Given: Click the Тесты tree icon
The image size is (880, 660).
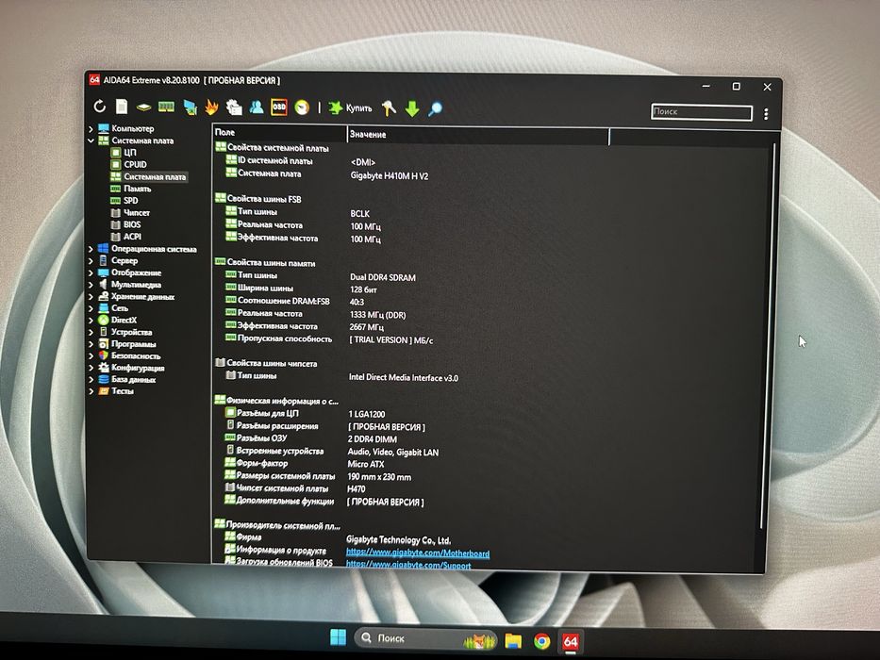Looking at the screenshot, I should coord(104,390).
